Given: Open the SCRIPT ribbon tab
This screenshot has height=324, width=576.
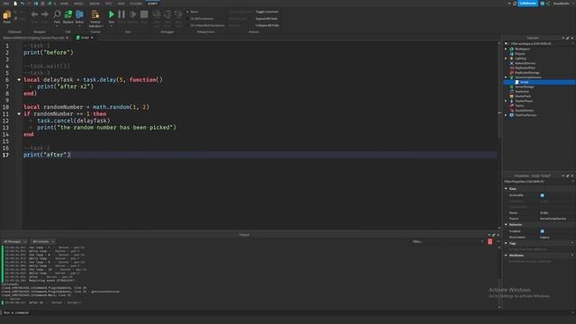Looking at the screenshot, I should [x=152, y=4].
